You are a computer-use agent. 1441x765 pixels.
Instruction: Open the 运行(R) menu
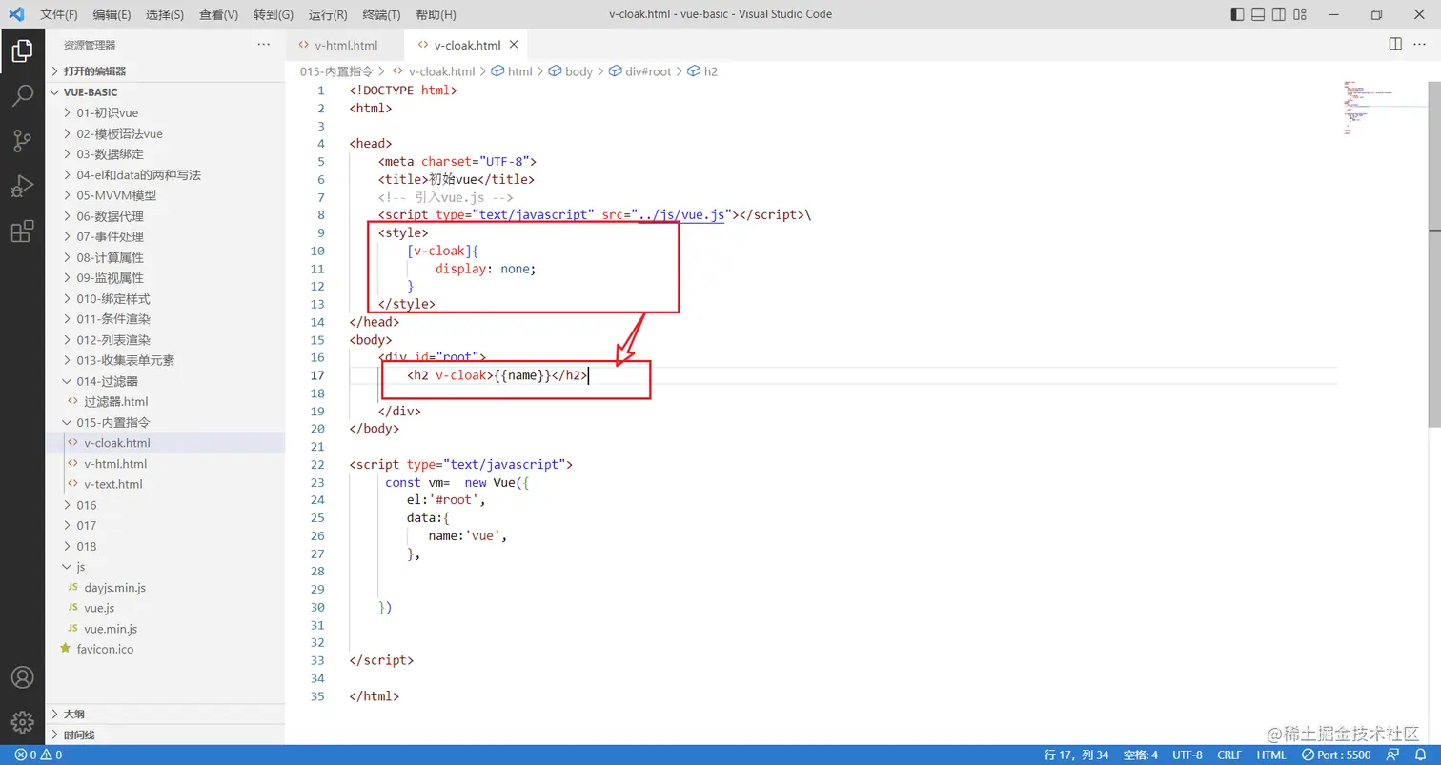point(328,14)
